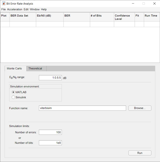
Task: Open the Acceleration menu
Action: pos(15,9)
